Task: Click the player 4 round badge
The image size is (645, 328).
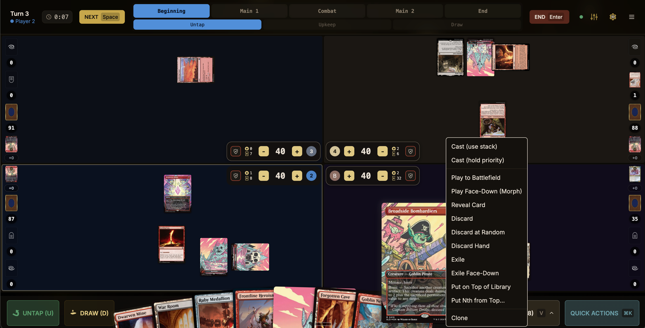Action: (335, 151)
